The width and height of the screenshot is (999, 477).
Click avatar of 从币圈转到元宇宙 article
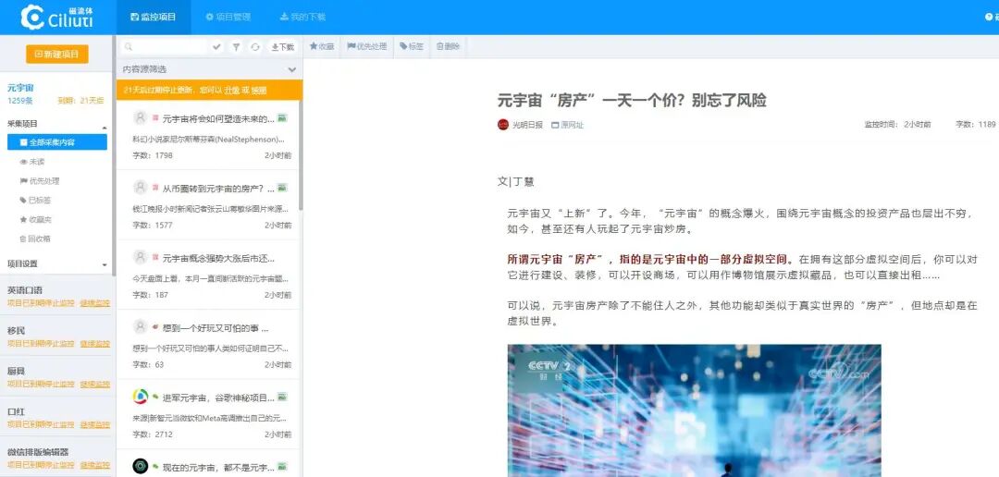tap(141, 187)
